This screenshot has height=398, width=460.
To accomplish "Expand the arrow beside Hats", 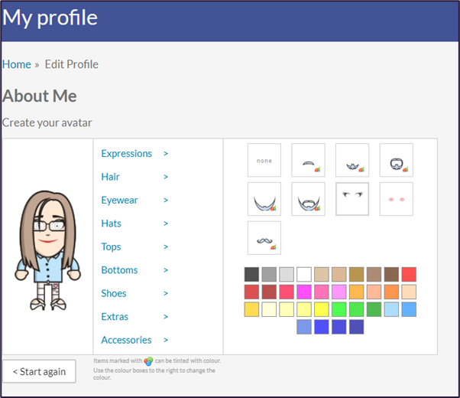I will coord(166,223).
